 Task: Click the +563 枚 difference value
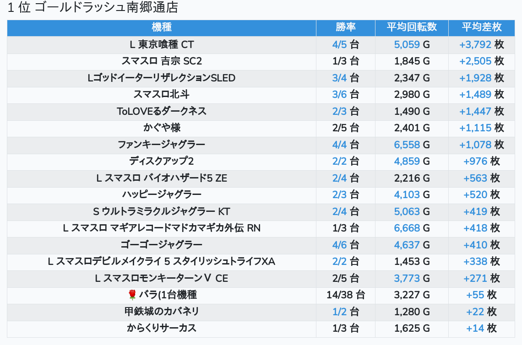(481, 178)
